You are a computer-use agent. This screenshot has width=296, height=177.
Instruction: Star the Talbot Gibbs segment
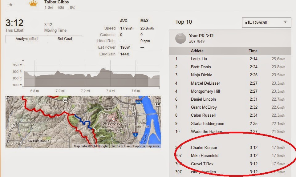[11, 5]
